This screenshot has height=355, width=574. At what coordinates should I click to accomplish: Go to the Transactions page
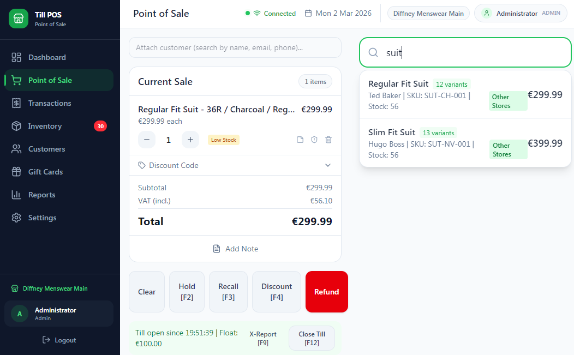click(x=50, y=103)
